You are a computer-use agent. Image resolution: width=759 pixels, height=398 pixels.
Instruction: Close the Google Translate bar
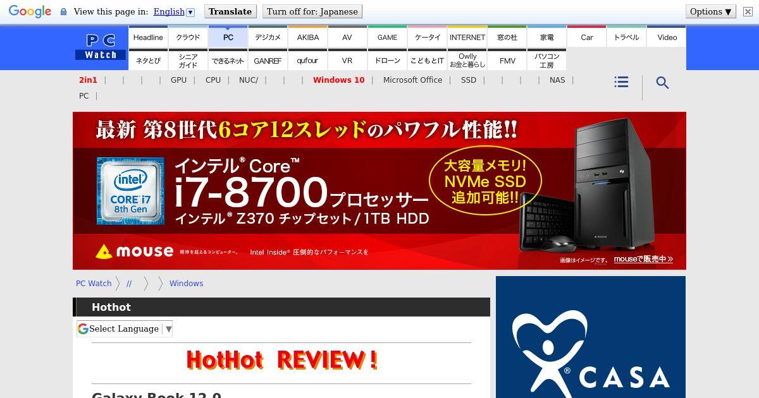click(x=748, y=11)
